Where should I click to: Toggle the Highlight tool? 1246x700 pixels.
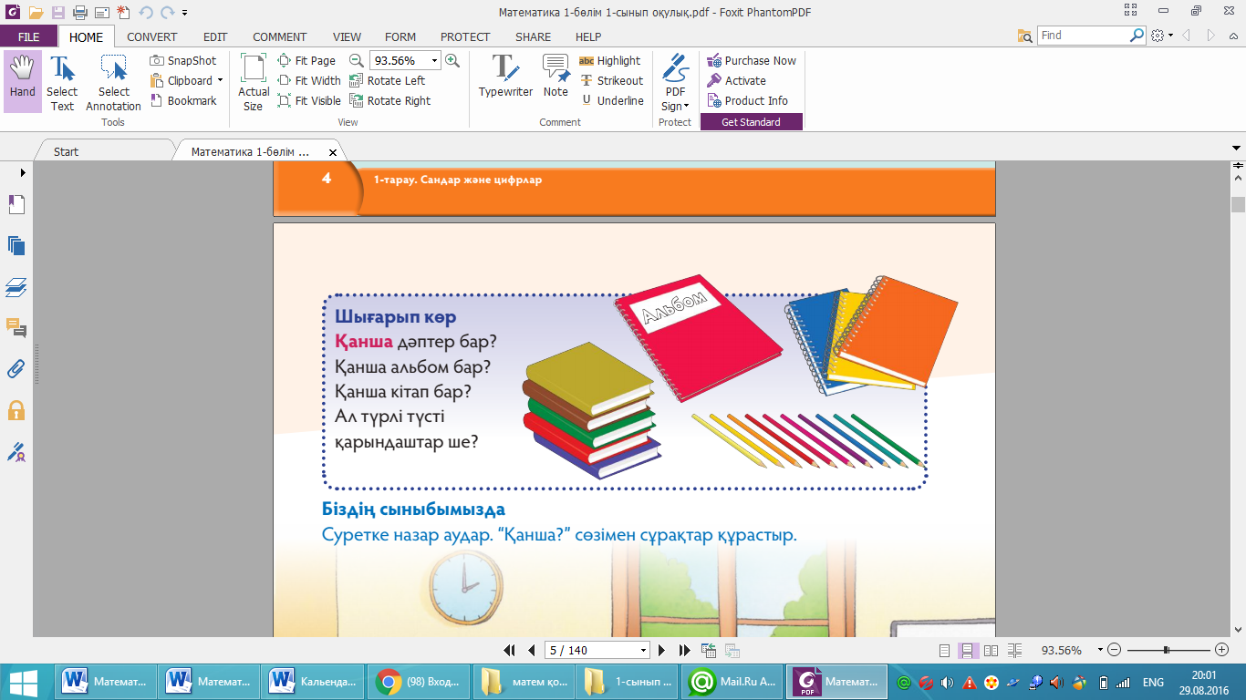[609, 61]
